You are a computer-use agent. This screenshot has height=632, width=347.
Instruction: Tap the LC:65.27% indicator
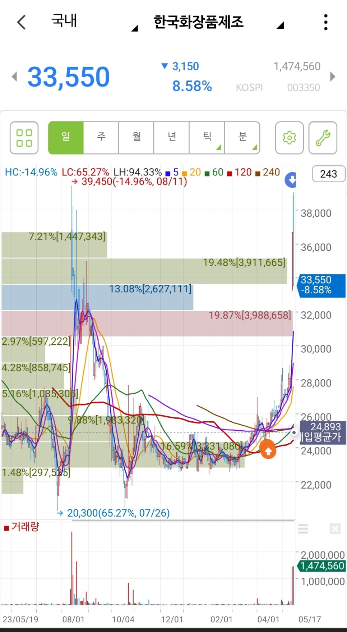point(85,172)
